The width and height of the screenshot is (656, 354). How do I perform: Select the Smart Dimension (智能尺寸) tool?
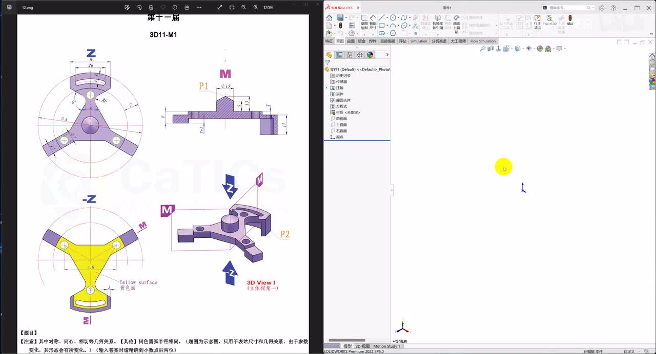tap(373, 23)
